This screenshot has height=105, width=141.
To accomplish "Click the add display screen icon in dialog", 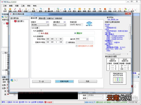I will [12, 80].
